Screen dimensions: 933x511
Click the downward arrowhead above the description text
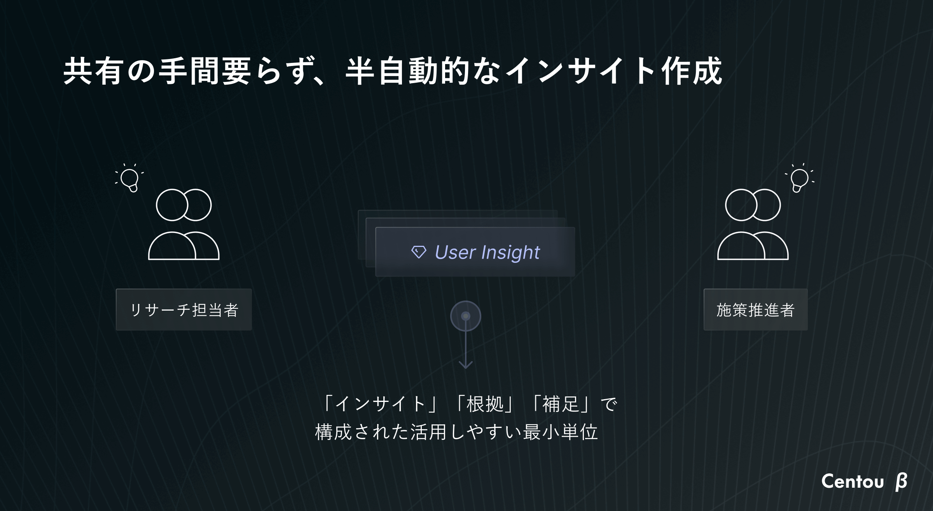(465, 365)
